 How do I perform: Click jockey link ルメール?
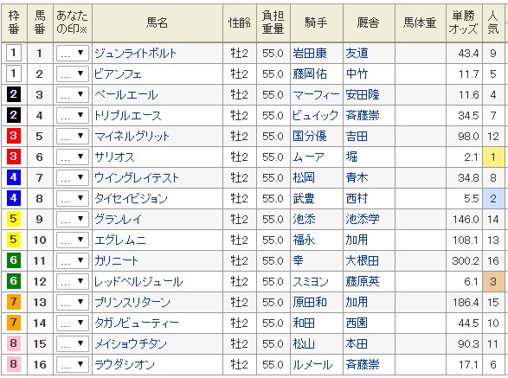312,364
